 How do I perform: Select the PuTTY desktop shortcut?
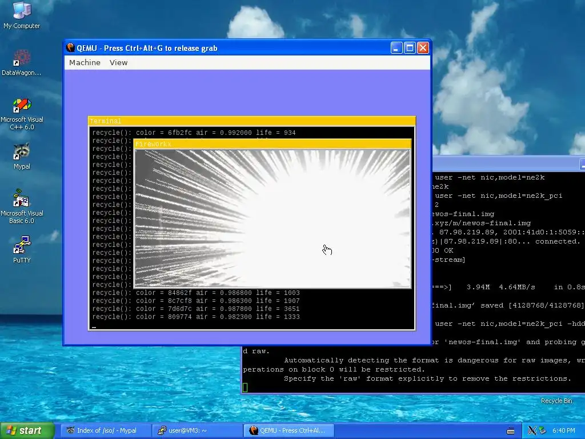pos(22,249)
